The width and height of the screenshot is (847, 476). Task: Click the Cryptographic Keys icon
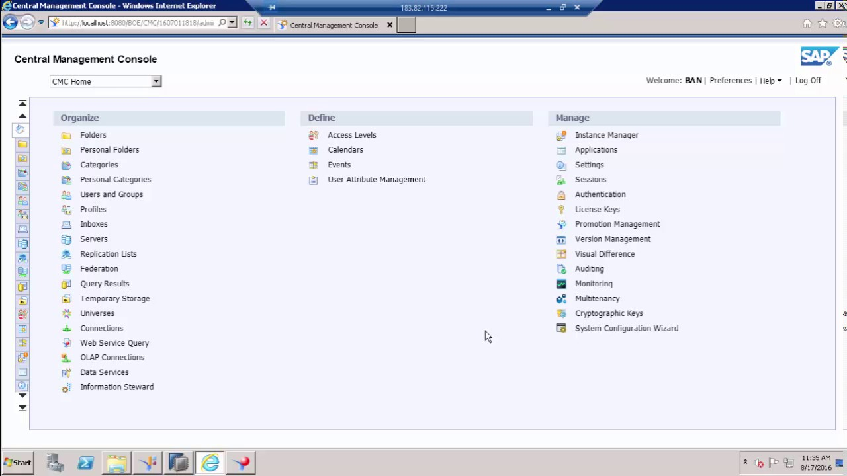pyautogui.click(x=561, y=313)
